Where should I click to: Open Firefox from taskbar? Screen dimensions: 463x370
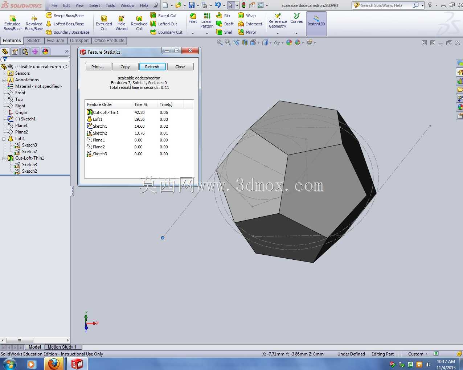54,364
